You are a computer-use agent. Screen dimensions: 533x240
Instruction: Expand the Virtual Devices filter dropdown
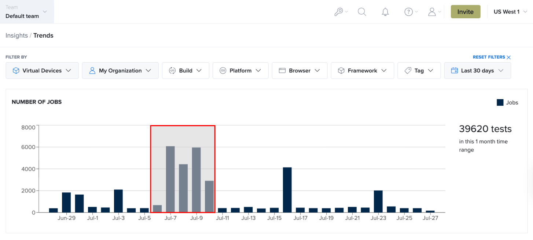(42, 71)
